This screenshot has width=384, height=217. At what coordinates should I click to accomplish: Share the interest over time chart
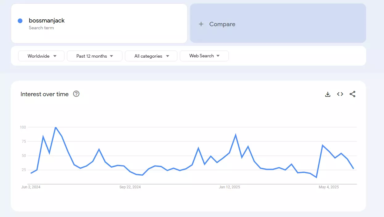click(x=353, y=94)
